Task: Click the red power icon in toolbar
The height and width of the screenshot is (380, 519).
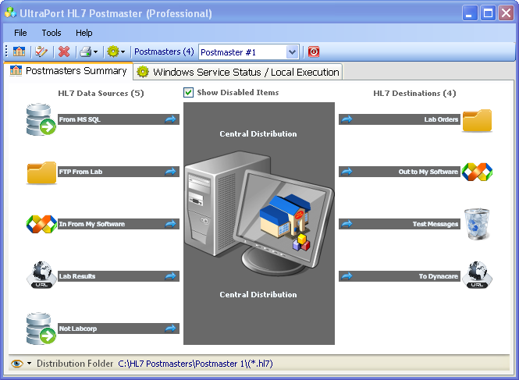Action: click(x=314, y=51)
